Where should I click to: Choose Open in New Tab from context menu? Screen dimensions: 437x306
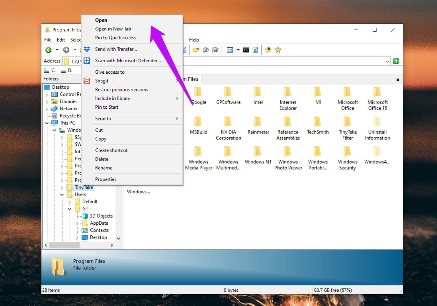tap(113, 29)
